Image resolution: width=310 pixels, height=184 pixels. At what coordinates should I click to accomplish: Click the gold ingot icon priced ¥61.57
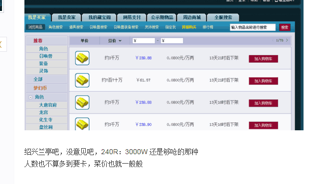pos(82,80)
